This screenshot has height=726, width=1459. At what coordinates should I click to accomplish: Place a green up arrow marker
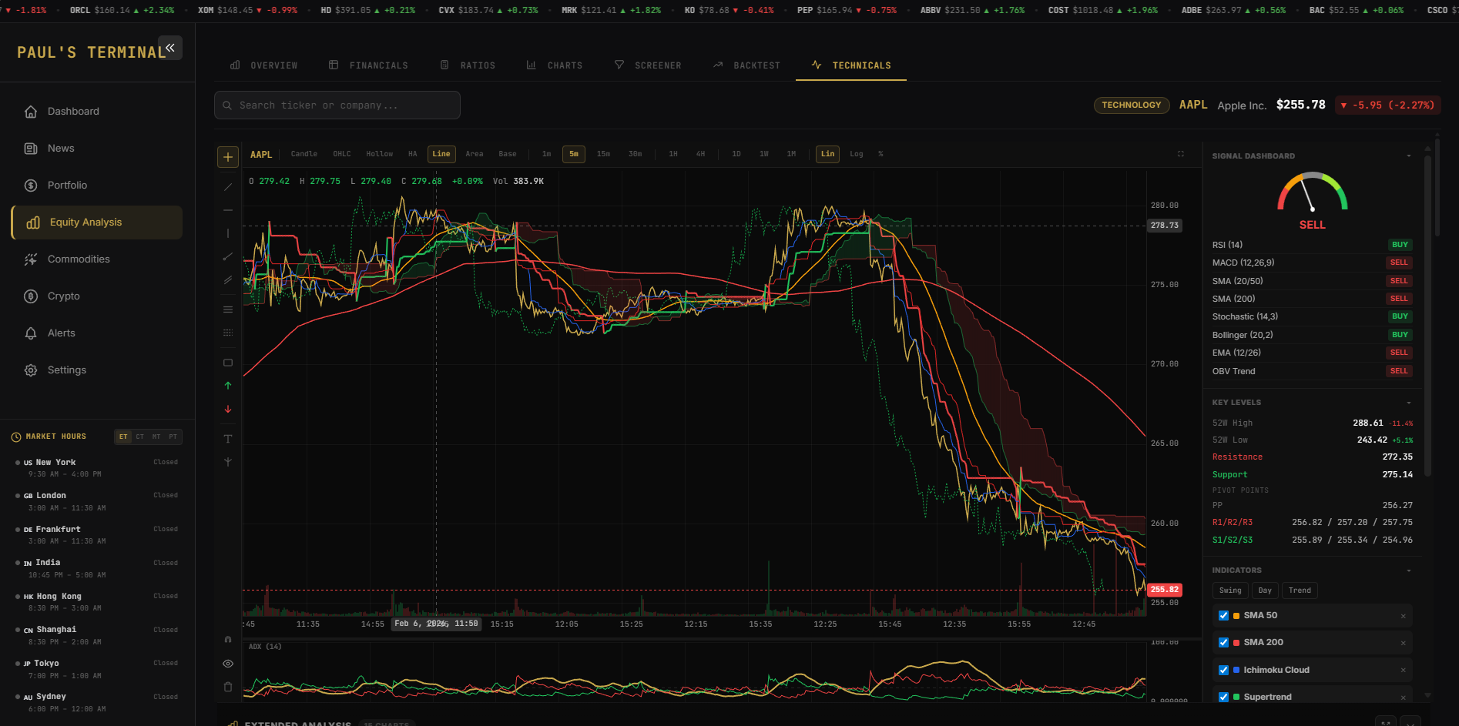click(x=228, y=386)
